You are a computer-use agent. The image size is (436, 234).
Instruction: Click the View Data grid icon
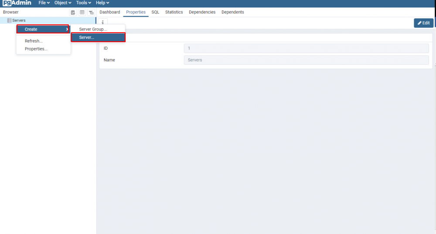[82, 12]
